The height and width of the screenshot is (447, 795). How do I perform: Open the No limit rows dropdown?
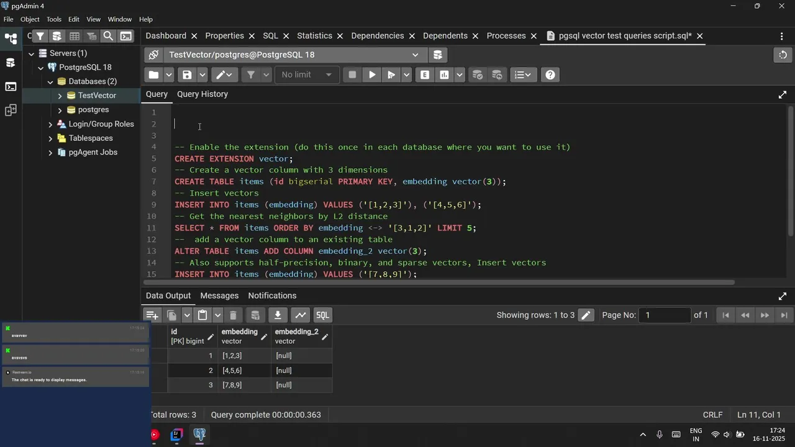point(307,74)
